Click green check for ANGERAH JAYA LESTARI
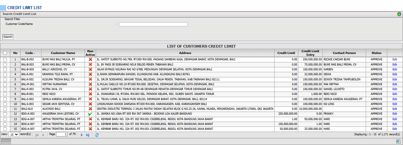Viewport: 403px width, 145px height. click(x=90, y=114)
